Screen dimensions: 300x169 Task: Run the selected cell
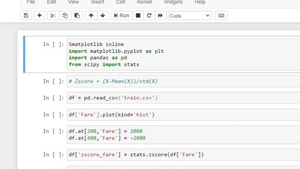[x=121, y=15]
